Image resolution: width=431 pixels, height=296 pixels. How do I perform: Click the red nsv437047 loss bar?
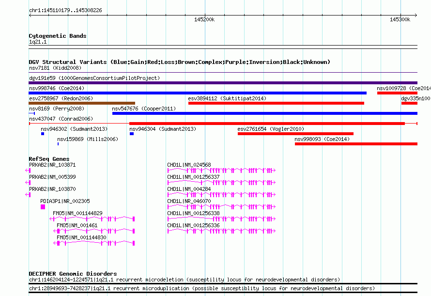pyautogui.click(x=267, y=124)
